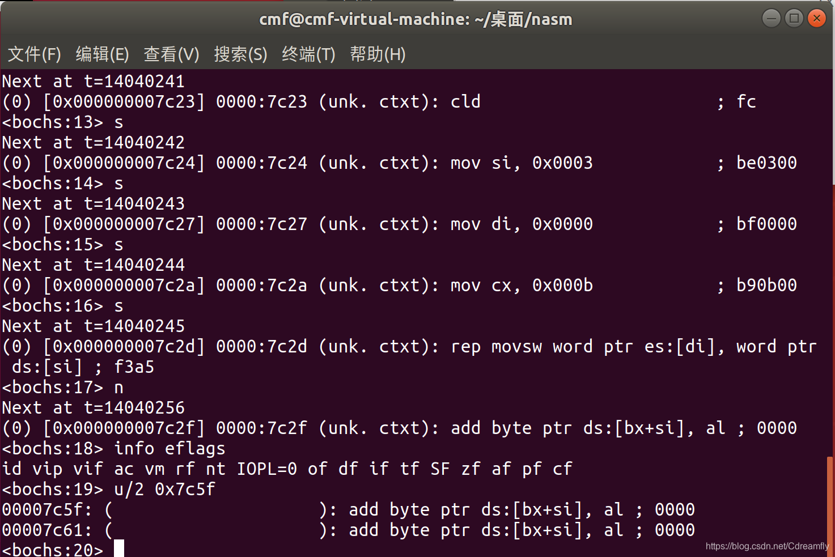The height and width of the screenshot is (557, 835).
Task: Click the 'bf0000' opcode bytes
Action: point(766,224)
